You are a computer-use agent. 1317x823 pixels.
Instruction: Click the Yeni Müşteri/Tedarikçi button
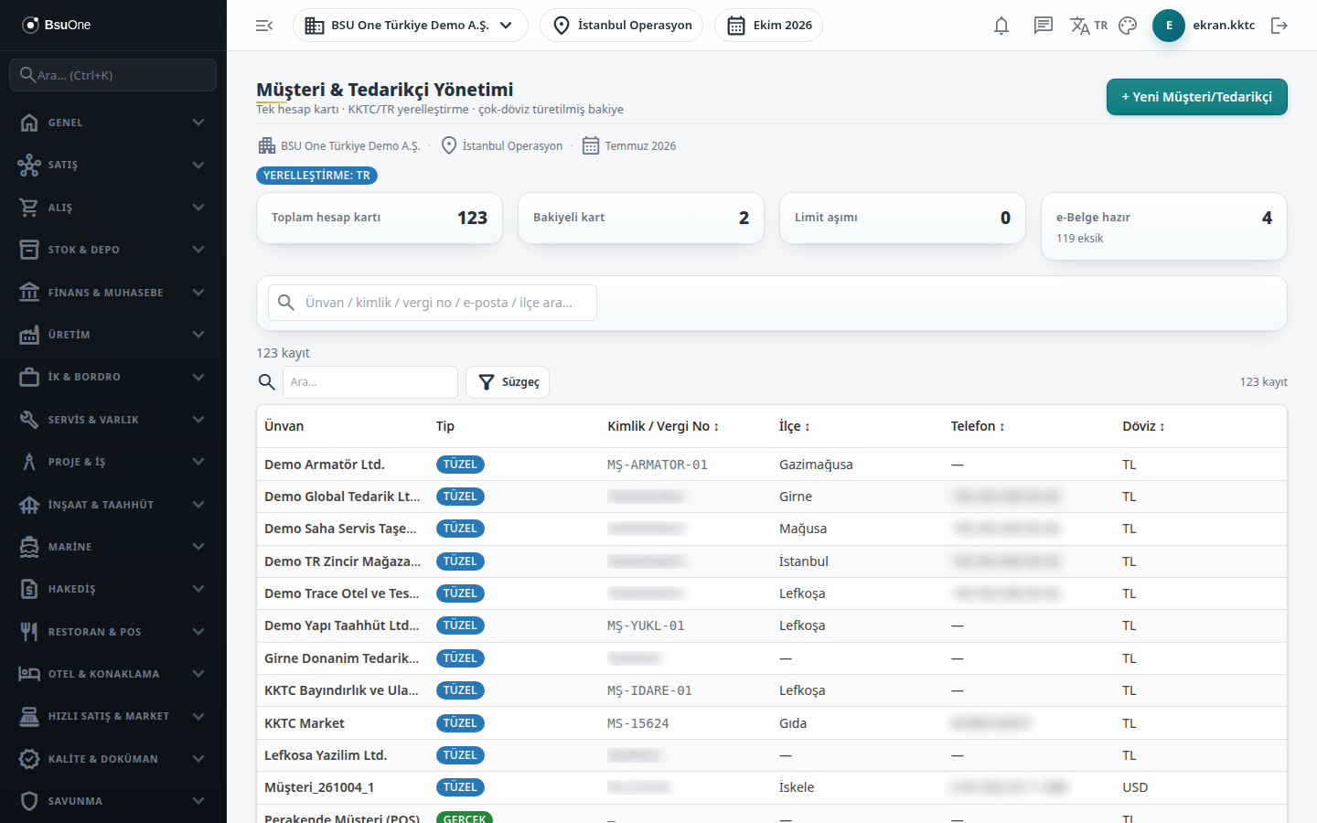pos(1196,97)
